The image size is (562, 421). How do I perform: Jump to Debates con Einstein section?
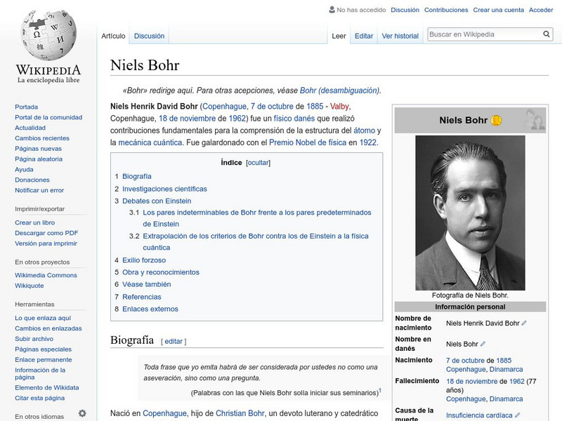tap(157, 201)
